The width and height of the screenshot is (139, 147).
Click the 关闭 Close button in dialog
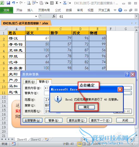(125, 120)
